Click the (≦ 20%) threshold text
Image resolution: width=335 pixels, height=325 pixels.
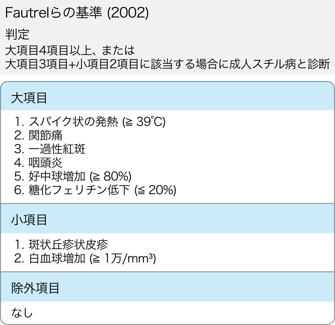155,190
